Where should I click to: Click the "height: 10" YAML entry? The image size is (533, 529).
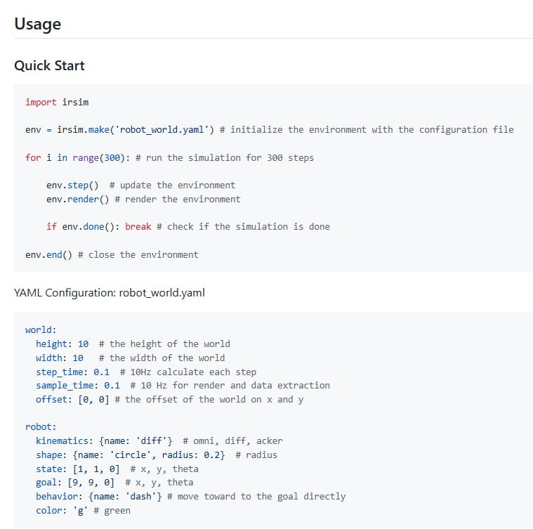pos(62,344)
